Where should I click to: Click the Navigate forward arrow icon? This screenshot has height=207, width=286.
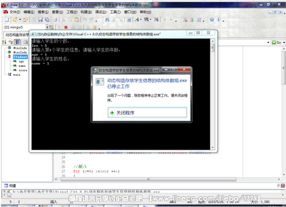[171, 19]
